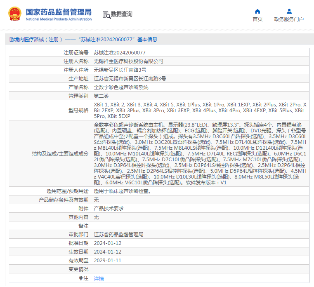The width and height of the screenshot is (314, 287).
Task: Click the address 无锡新吴区长江南路3号
Action: tap(120, 70)
